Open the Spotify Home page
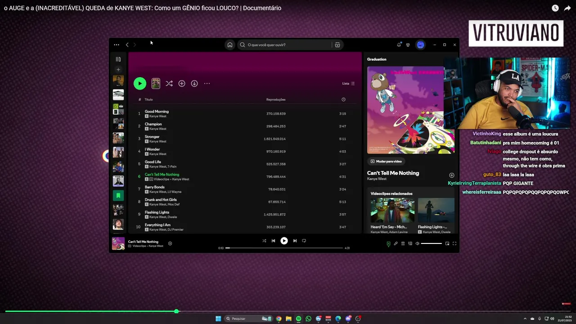Screen dimensions: 576x324 (x=230, y=45)
